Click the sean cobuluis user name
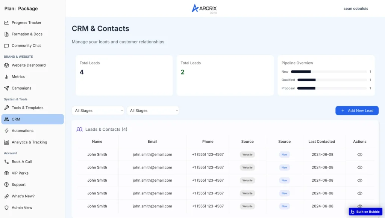The width and height of the screenshot is (385, 218). (356, 9)
